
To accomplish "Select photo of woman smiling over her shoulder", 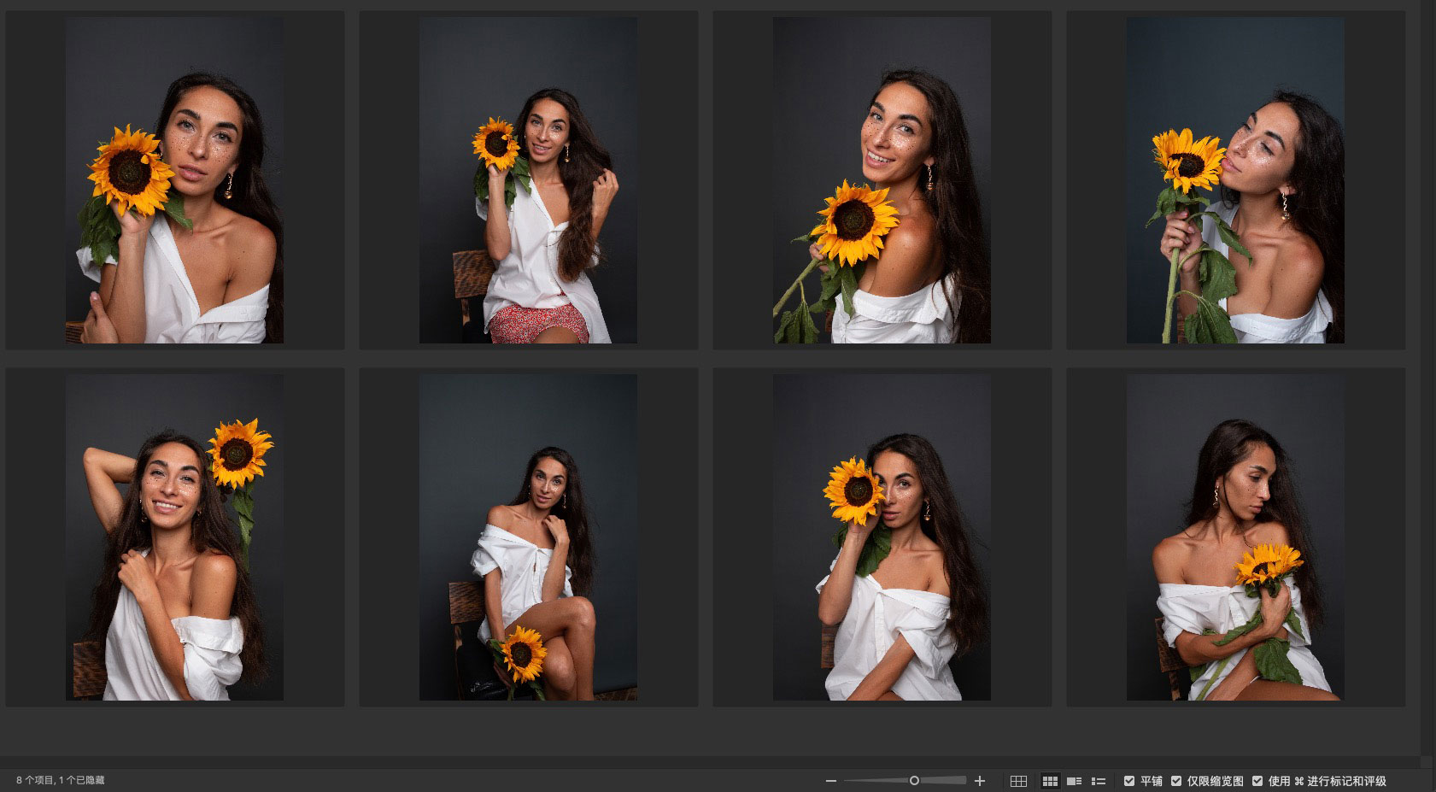I will click(882, 180).
